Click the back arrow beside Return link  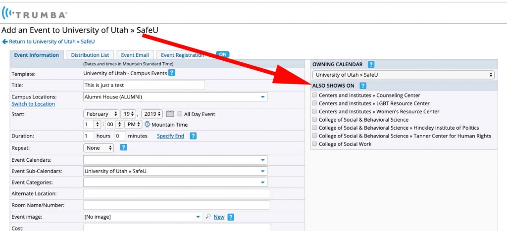pyautogui.click(x=5, y=42)
